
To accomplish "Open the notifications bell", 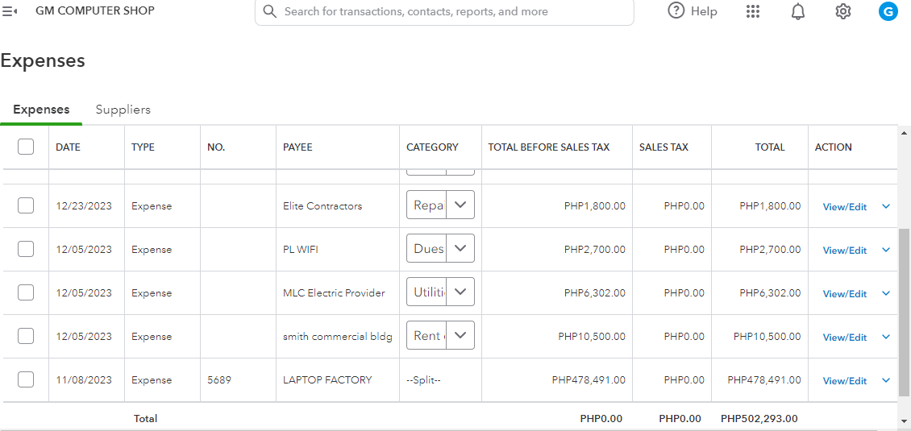I will [798, 11].
